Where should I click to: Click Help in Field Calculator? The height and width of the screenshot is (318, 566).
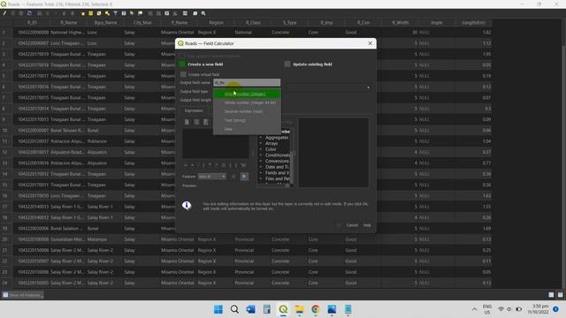tap(367, 225)
